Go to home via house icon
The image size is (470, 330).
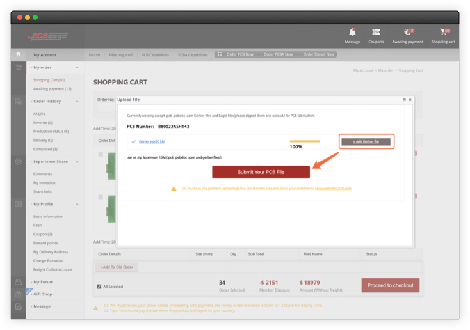pyautogui.click(x=19, y=54)
